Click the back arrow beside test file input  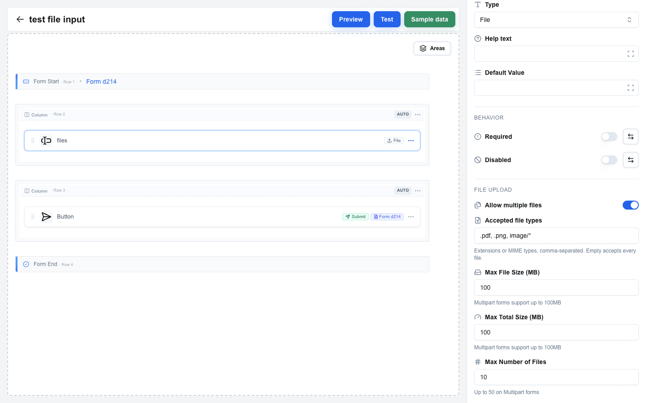tap(20, 19)
